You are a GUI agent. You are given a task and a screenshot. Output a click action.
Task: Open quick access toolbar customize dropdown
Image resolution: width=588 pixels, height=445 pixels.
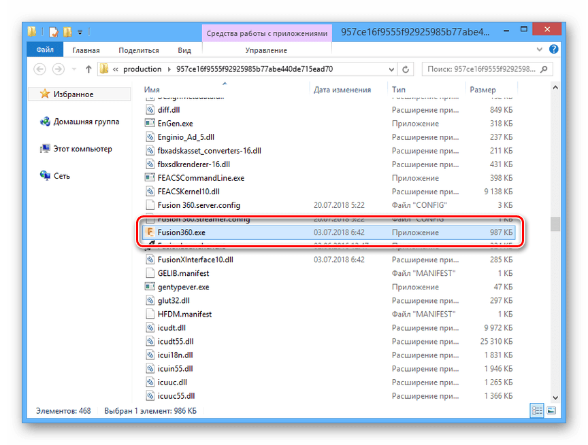pyautogui.click(x=80, y=32)
